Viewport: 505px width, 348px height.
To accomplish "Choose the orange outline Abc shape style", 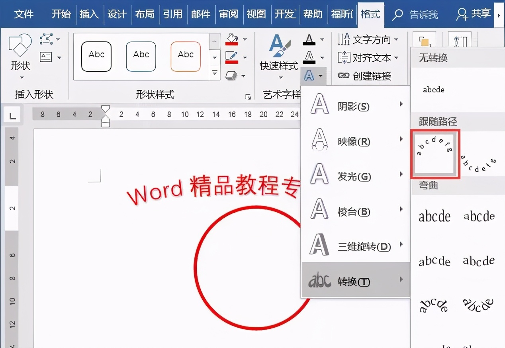I will (x=186, y=56).
